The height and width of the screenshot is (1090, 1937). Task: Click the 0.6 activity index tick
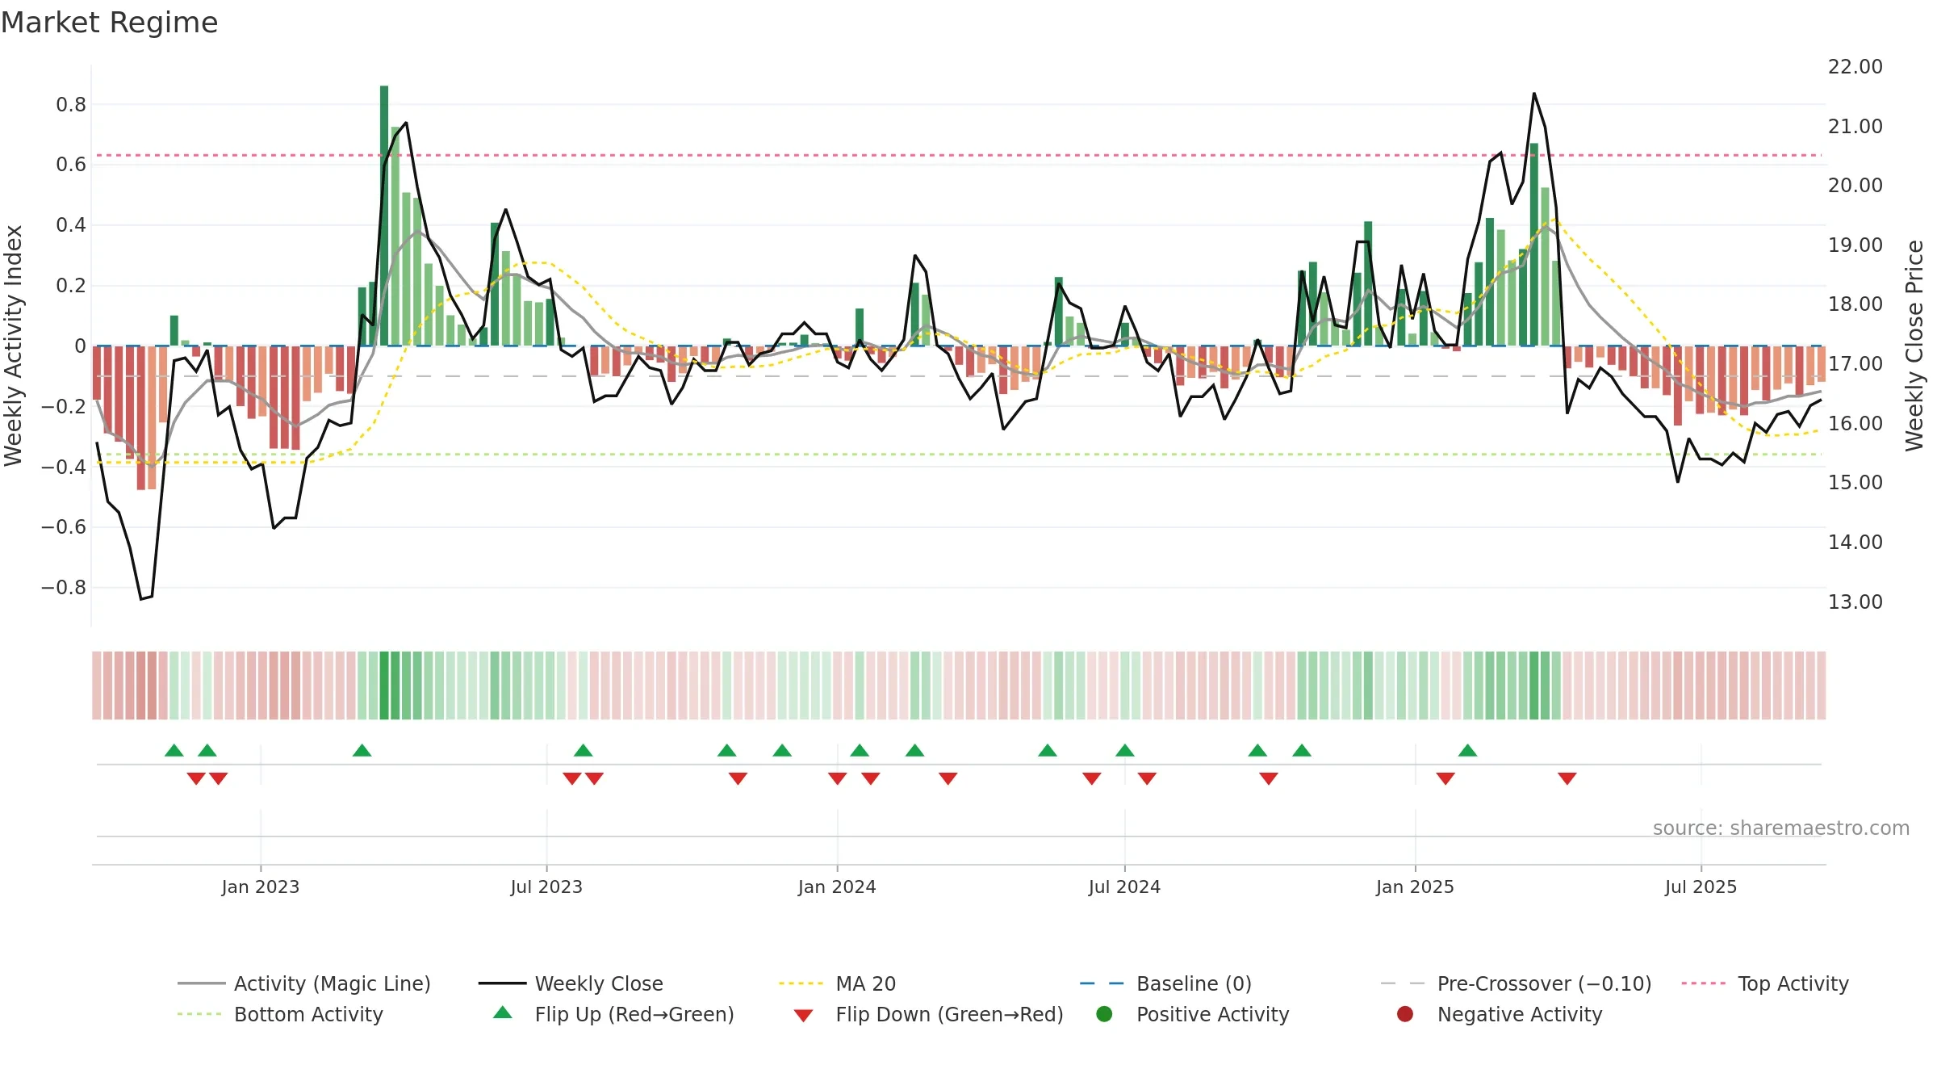pyautogui.click(x=71, y=165)
